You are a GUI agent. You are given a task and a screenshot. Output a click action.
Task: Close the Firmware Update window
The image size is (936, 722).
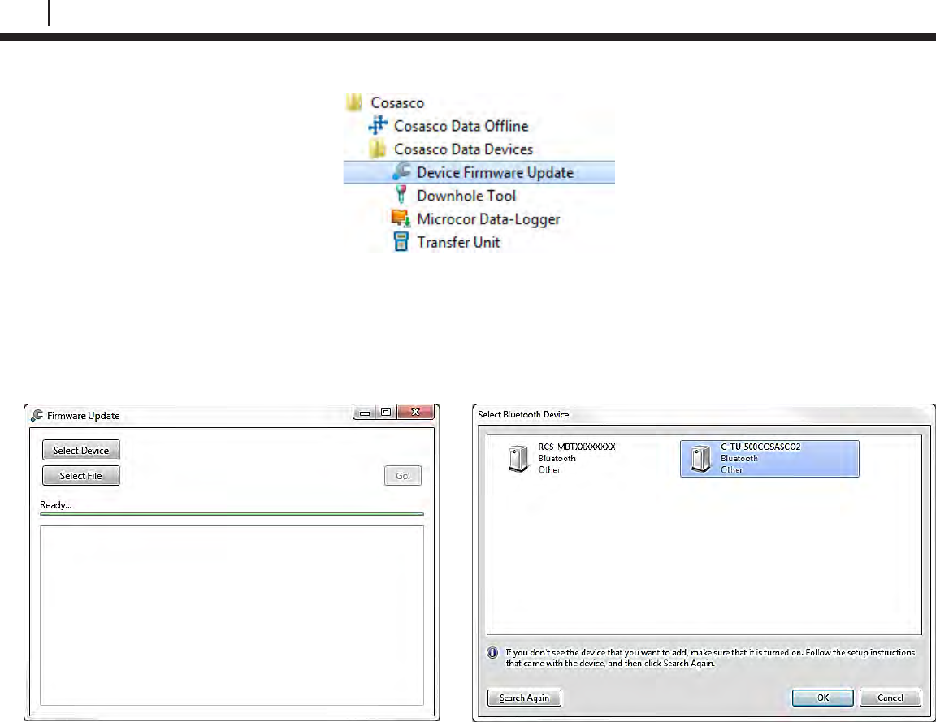tap(415, 413)
